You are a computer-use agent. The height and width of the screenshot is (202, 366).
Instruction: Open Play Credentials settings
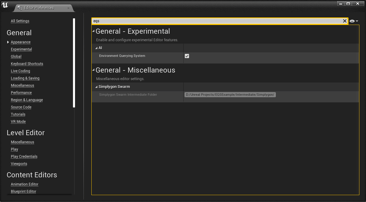pos(24,157)
